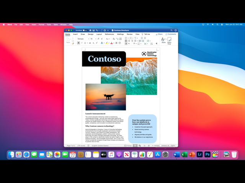Activate the Format Painter brush icon
Viewport: 245px width, 183px height.
click(73, 43)
